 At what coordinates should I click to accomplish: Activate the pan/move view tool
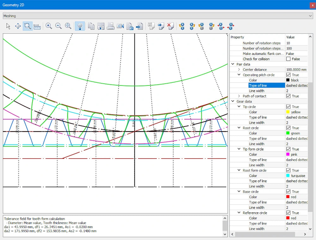point(18,26)
